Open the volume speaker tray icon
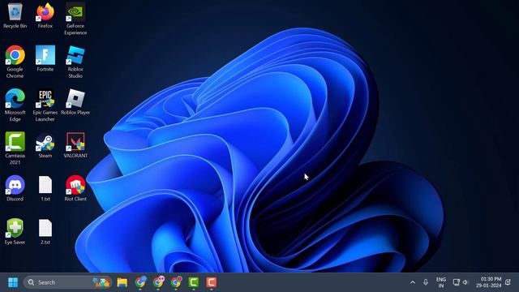This screenshot has width=519, height=292. pos(465,282)
